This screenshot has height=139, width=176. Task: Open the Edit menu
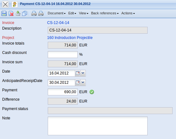72,13
